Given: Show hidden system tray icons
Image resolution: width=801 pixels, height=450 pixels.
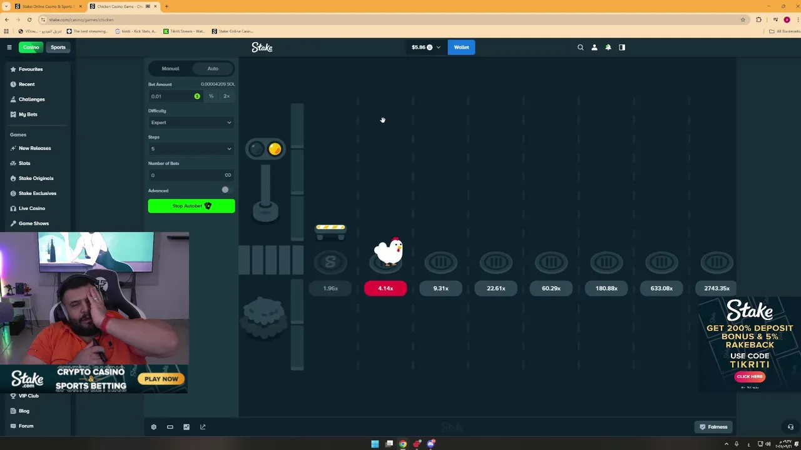Looking at the screenshot, I should 727,444.
